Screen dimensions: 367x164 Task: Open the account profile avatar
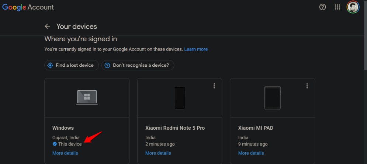353,7
